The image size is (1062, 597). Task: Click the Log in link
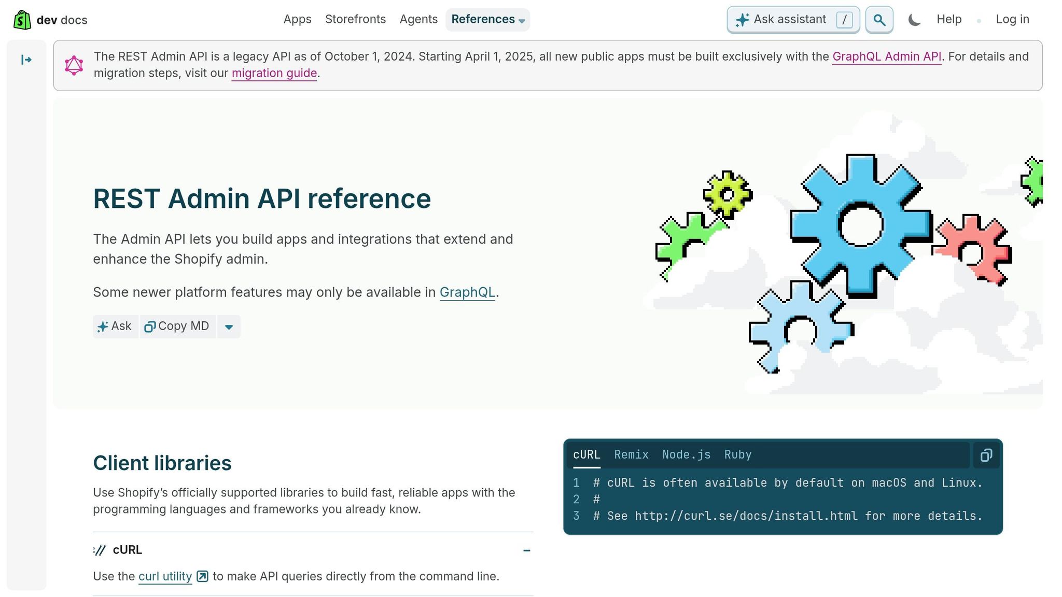coord(1012,19)
